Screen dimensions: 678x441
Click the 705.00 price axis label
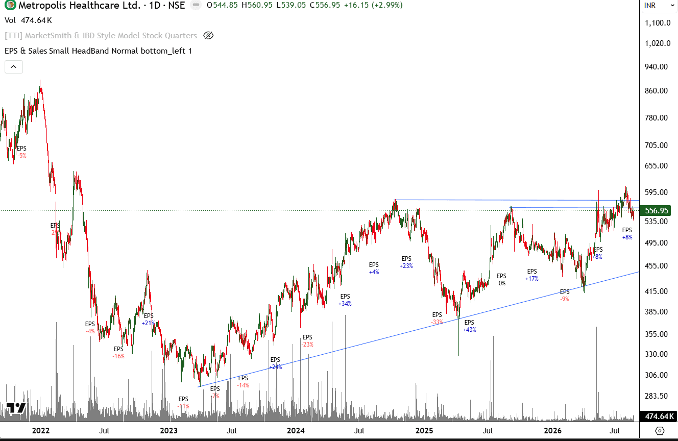(x=658, y=145)
